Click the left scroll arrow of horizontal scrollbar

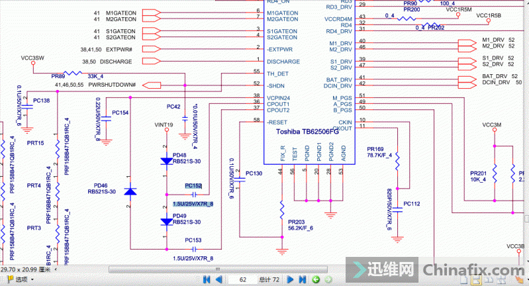(56, 269)
